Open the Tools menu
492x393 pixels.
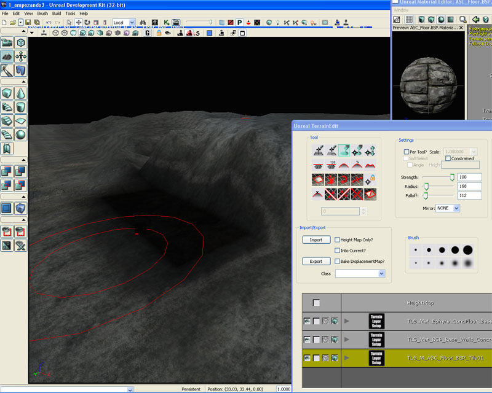pyautogui.click(x=70, y=14)
